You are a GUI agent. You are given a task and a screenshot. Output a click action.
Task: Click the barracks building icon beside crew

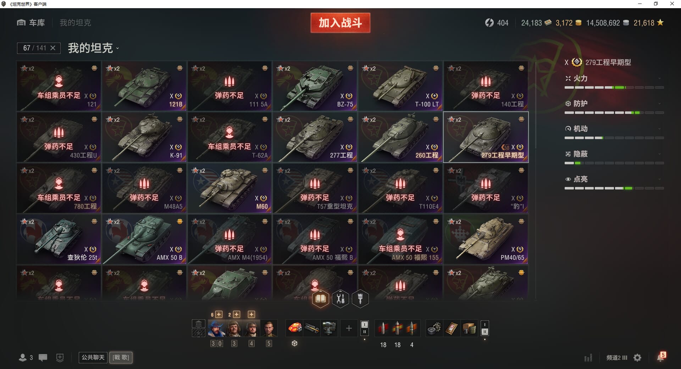(199, 324)
